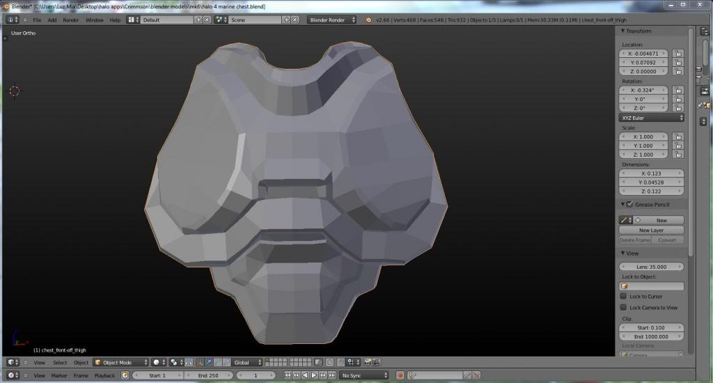The height and width of the screenshot is (383, 713).
Task: Select the translate manipulator arrow icon
Action: coord(209,363)
